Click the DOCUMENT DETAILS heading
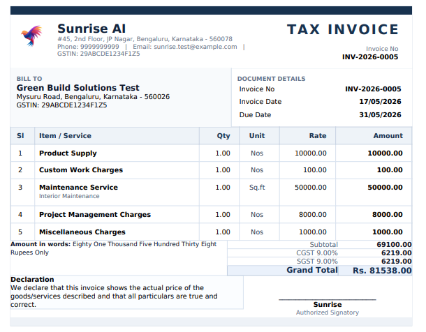 click(271, 79)
